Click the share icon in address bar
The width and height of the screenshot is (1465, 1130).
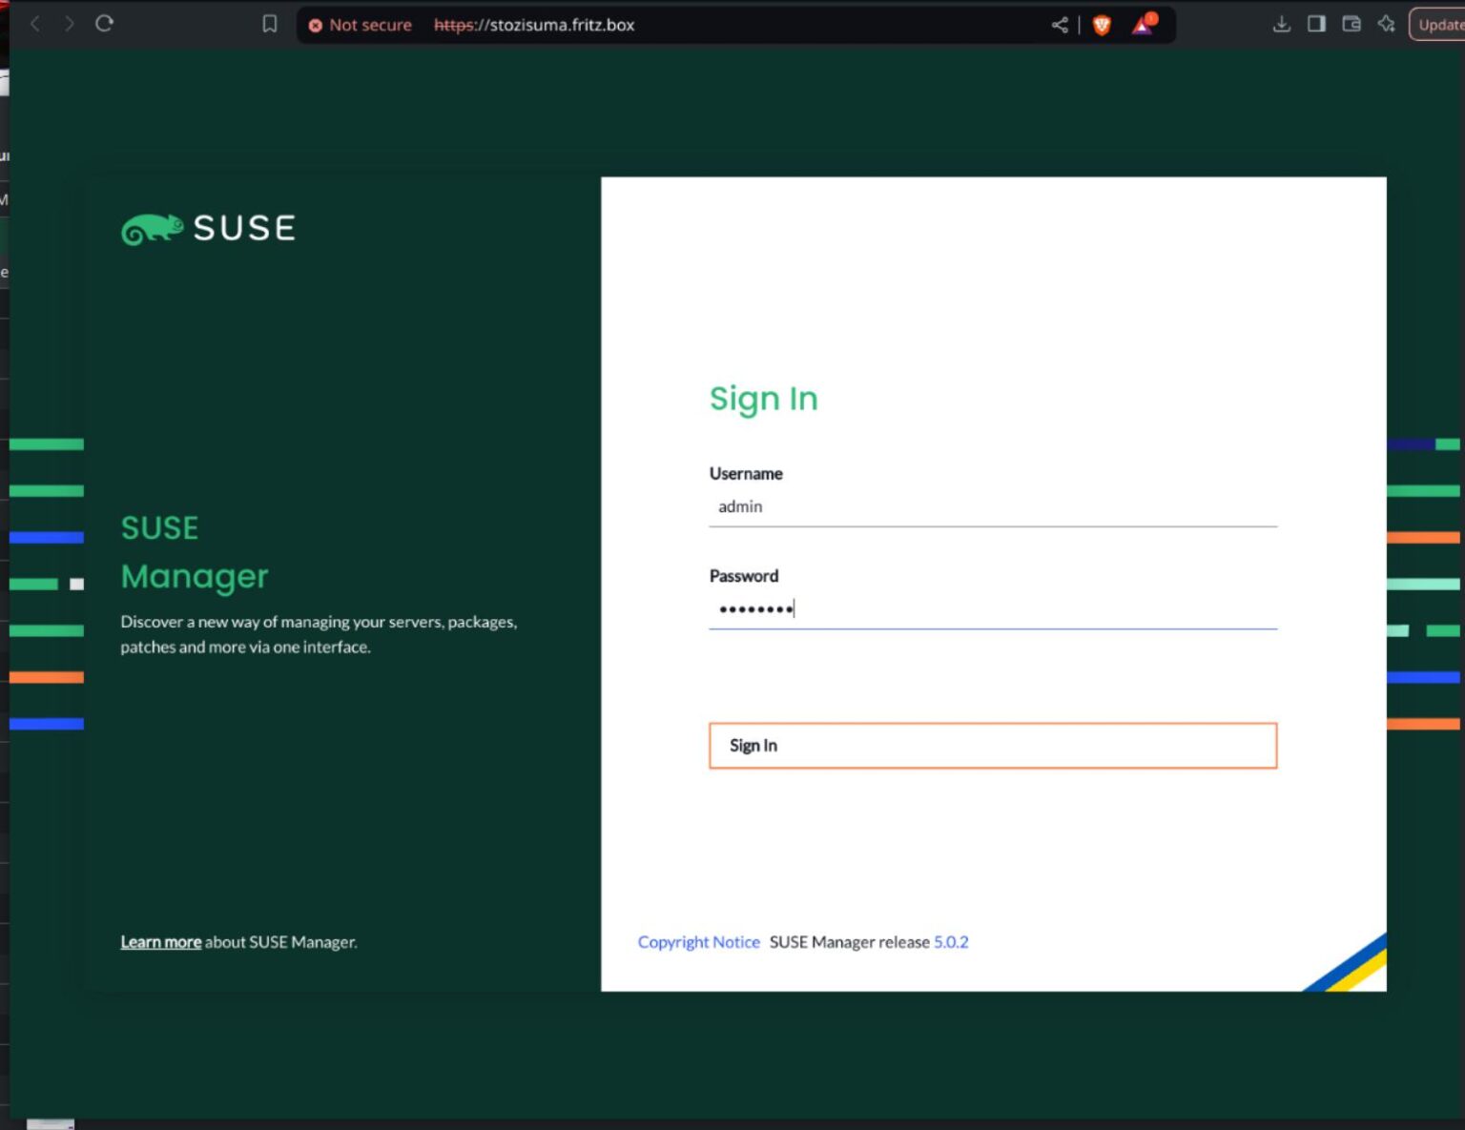1060,25
